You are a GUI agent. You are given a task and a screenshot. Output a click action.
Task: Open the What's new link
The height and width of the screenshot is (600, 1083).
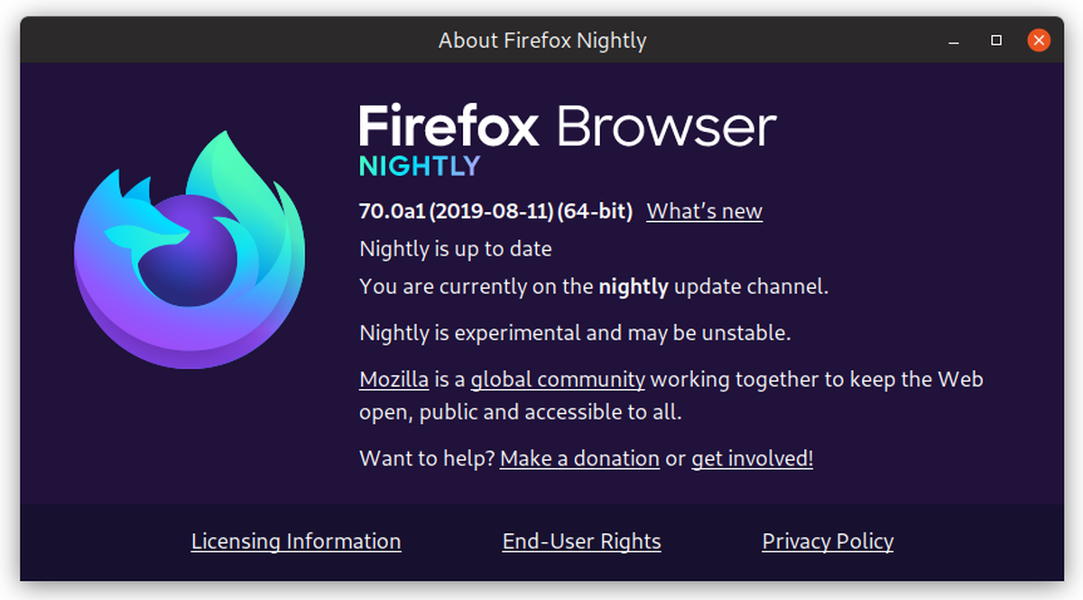click(x=704, y=211)
